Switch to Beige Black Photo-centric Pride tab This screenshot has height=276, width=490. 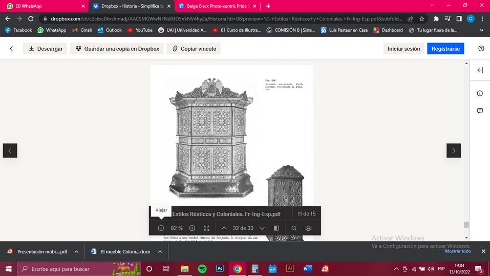tap(217, 6)
